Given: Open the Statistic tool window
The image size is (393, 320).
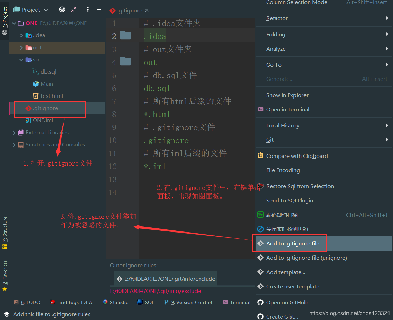Looking at the screenshot, I should point(116,302).
